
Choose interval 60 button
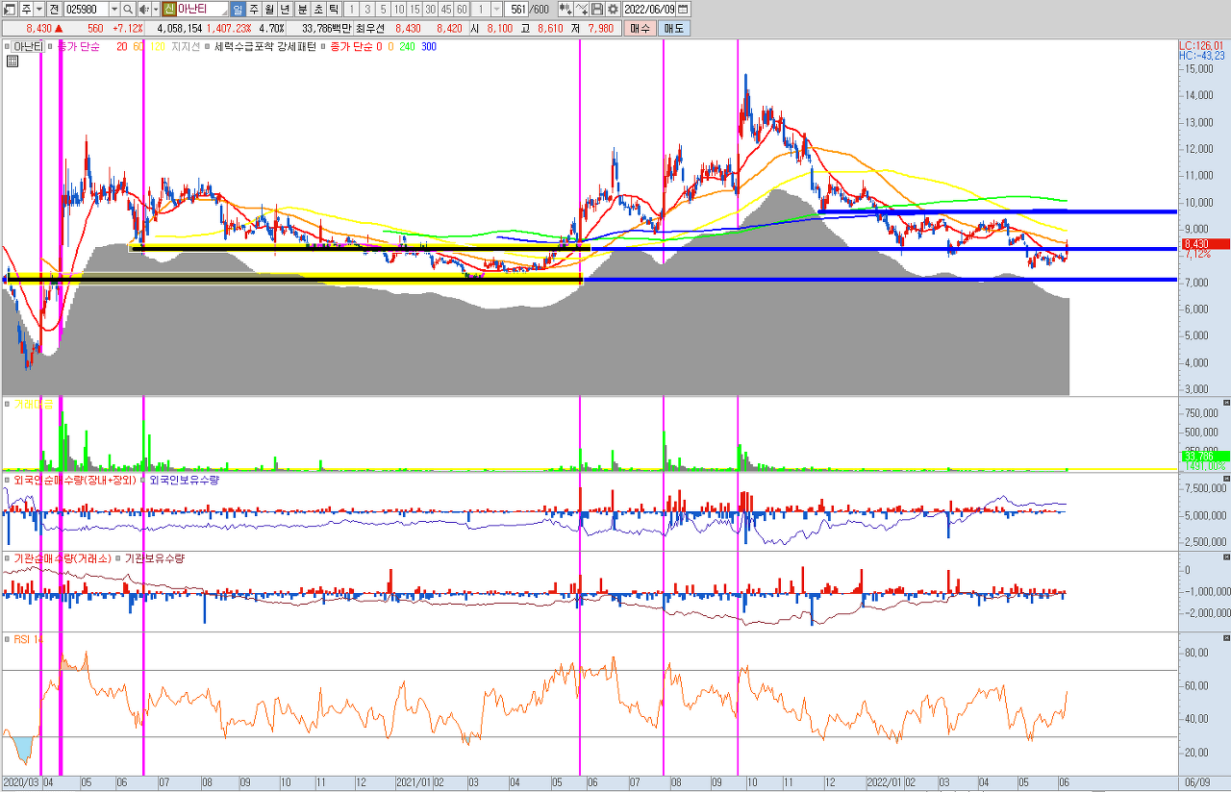point(462,9)
